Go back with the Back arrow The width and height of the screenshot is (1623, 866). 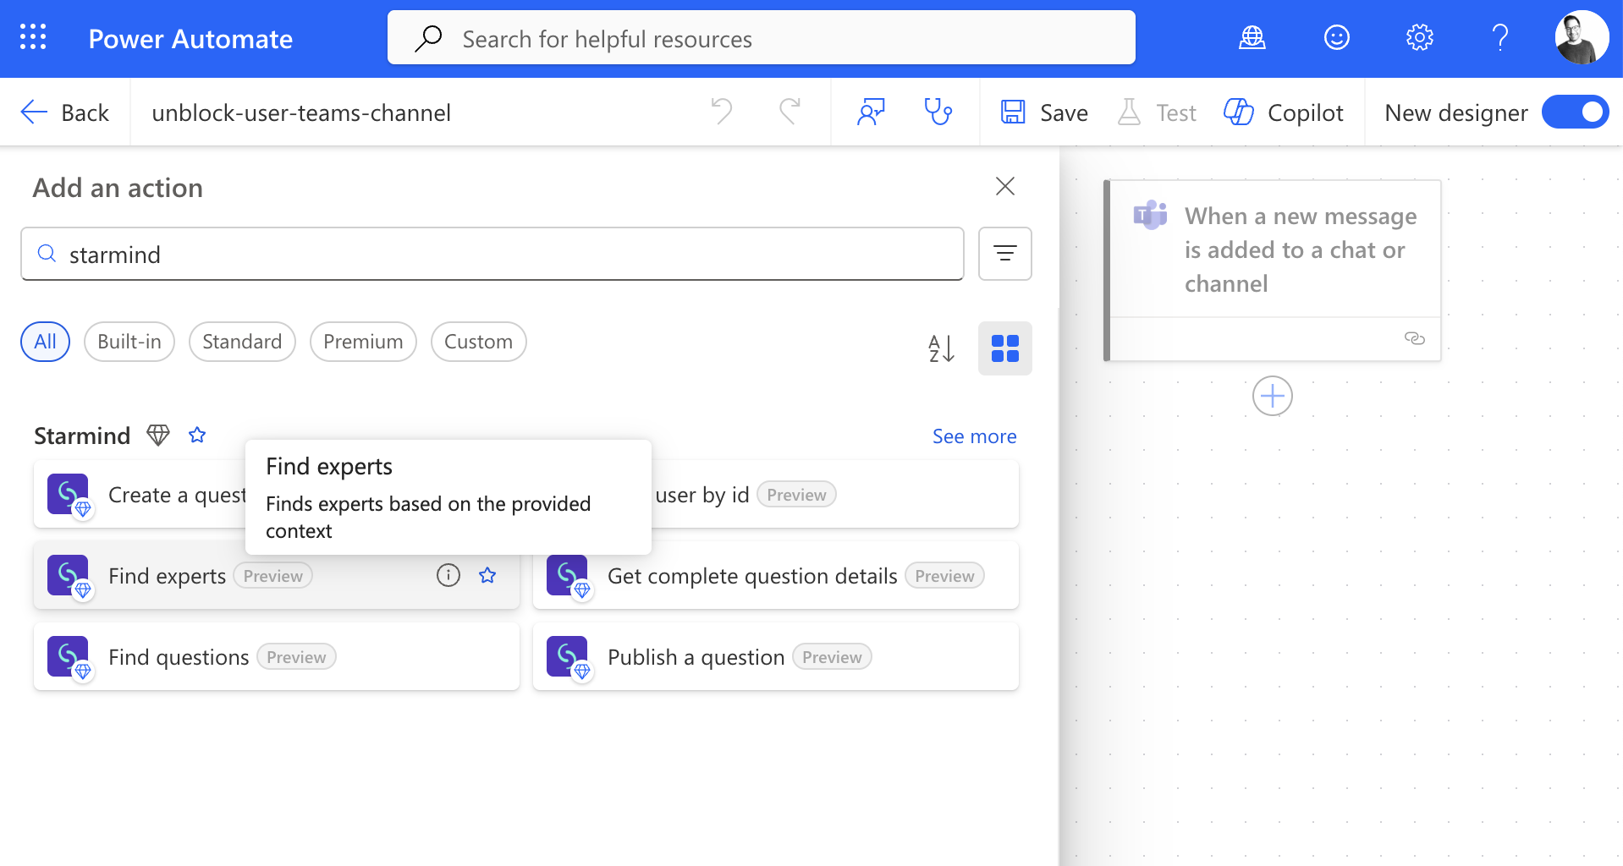(x=64, y=112)
